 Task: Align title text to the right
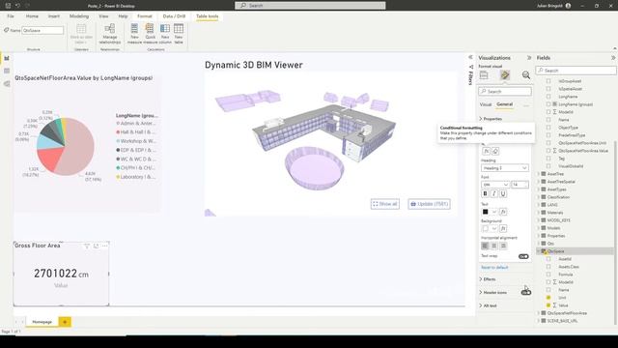pos(503,246)
